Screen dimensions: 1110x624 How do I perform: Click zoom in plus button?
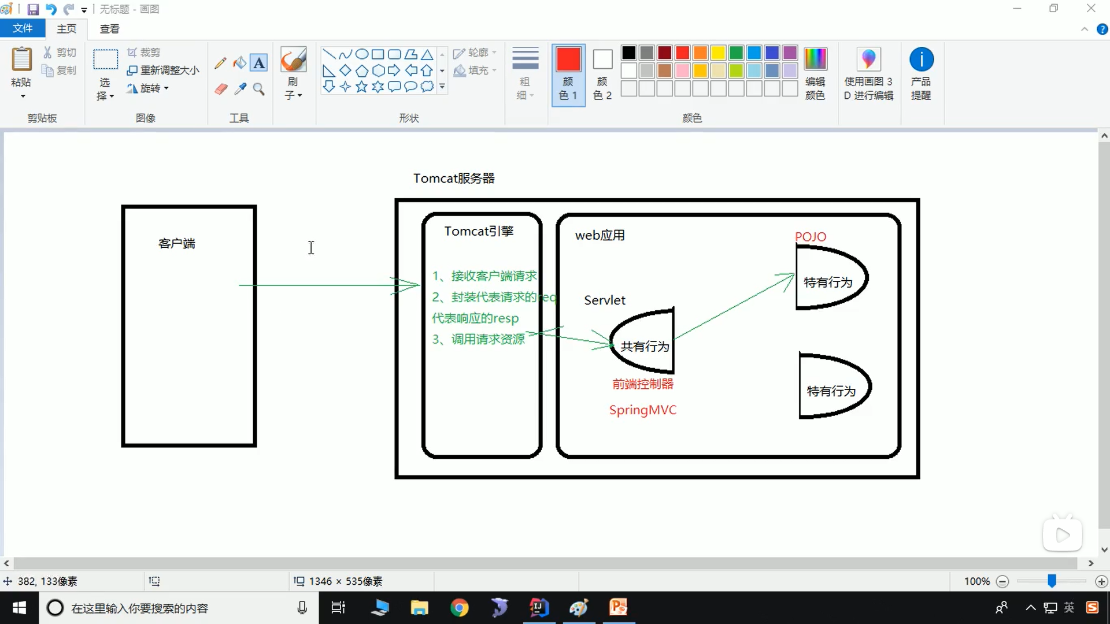(1101, 582)
